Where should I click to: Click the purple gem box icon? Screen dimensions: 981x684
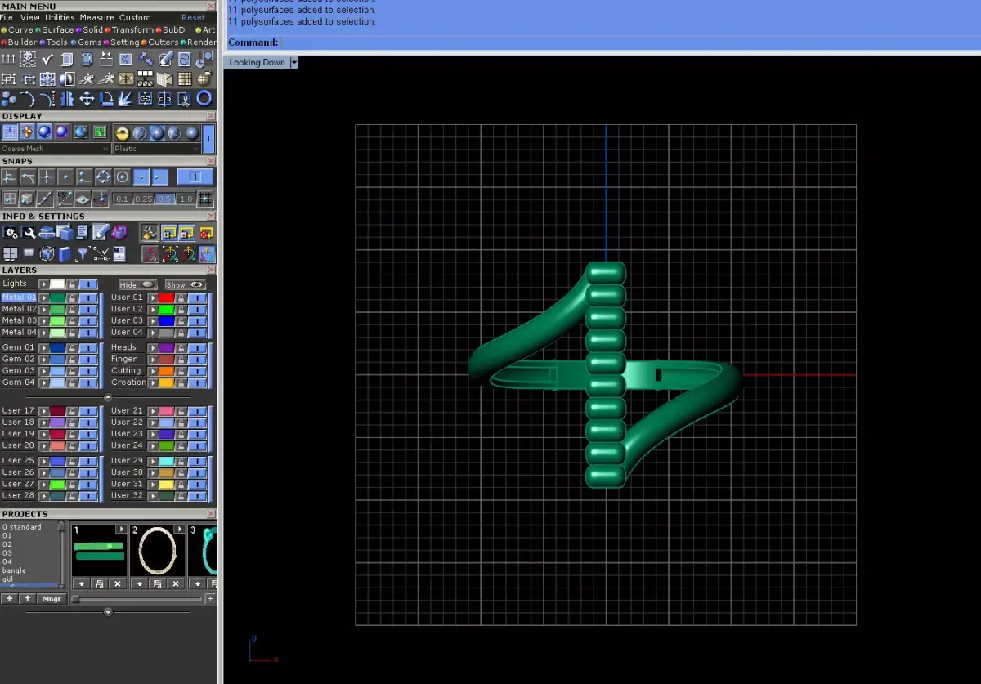click(x=119, y=233)
